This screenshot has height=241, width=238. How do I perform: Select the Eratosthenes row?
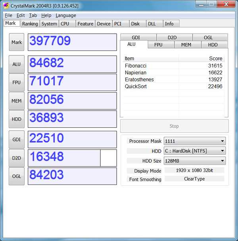174,80
